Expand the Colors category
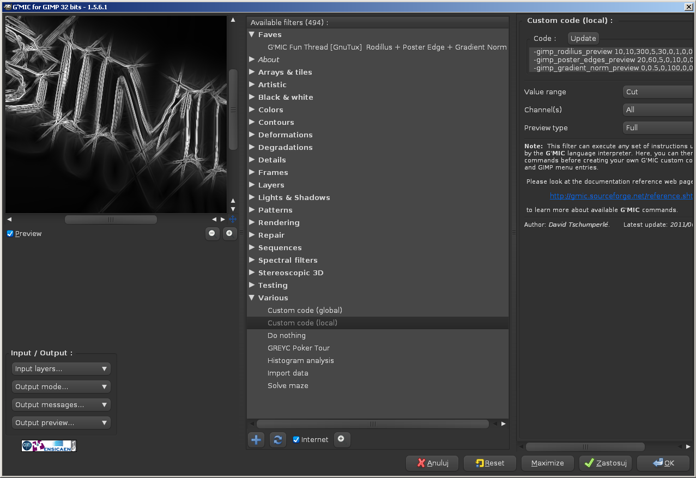The height and width of the screenshot is (478, 696). [x=252, y=110]
